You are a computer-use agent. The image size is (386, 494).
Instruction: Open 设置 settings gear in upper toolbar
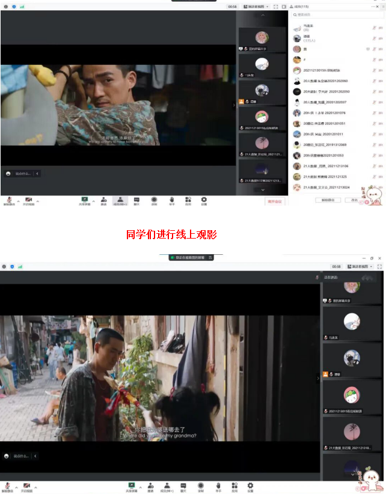[204, 201]
